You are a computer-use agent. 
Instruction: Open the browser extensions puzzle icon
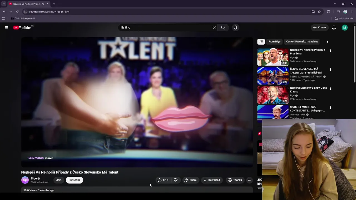tap(329, 12)
